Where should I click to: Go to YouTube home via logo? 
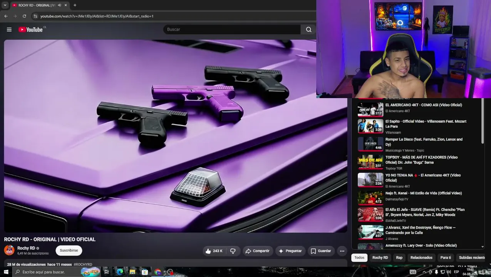click(30, 30)
